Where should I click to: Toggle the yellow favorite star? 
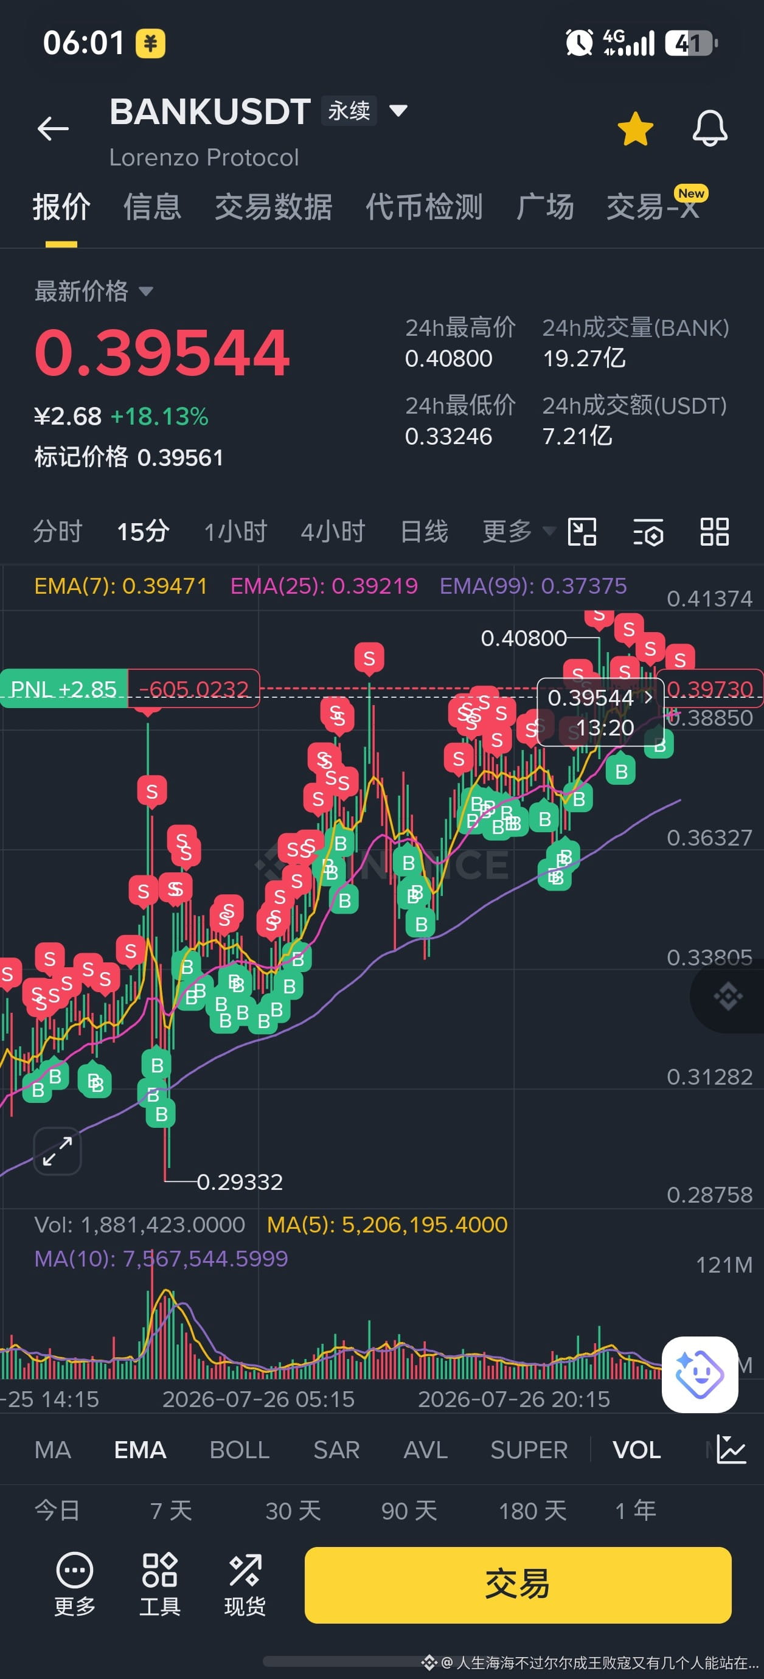(x=635, y=128)
